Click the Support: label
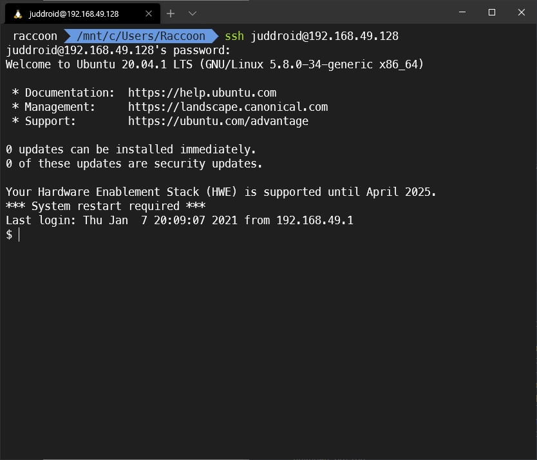The height and width of the screenshot is (460, 537). tap(50, 121)
